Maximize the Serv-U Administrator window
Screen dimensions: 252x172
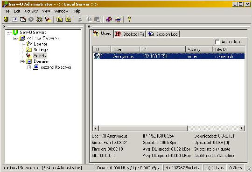click(x=241, y=4)
